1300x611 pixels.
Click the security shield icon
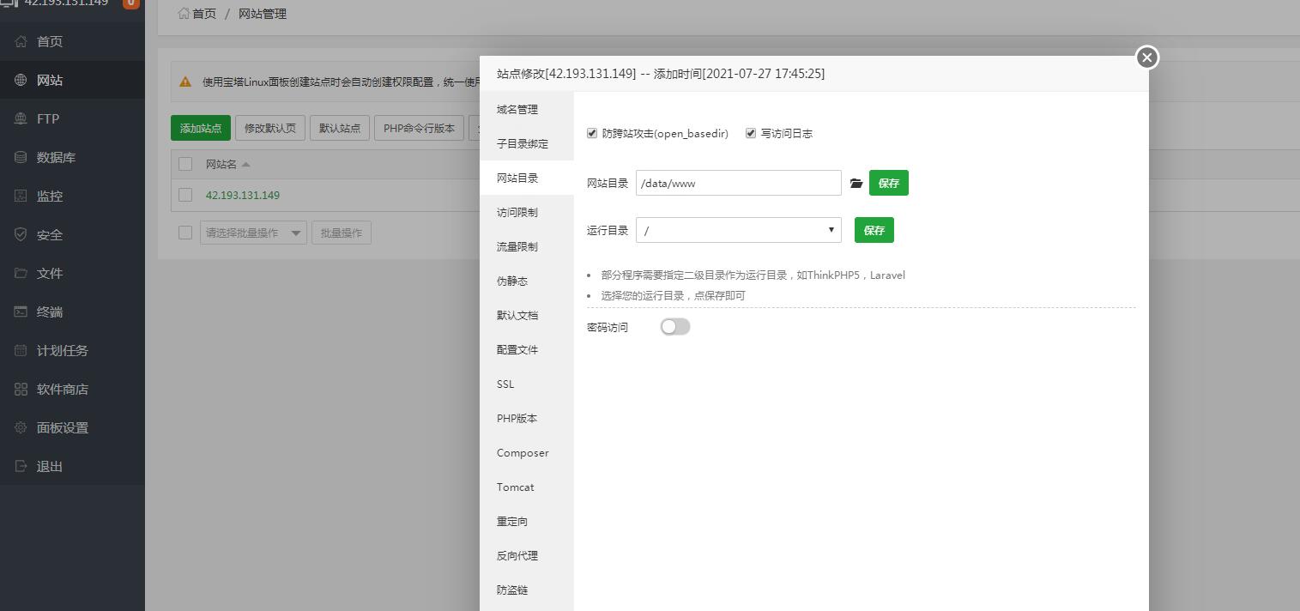tap(21, 234)
